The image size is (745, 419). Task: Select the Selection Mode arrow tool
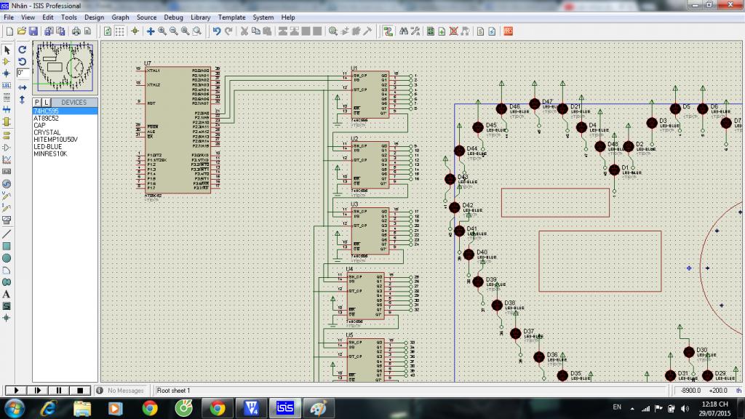pos(7,50)
